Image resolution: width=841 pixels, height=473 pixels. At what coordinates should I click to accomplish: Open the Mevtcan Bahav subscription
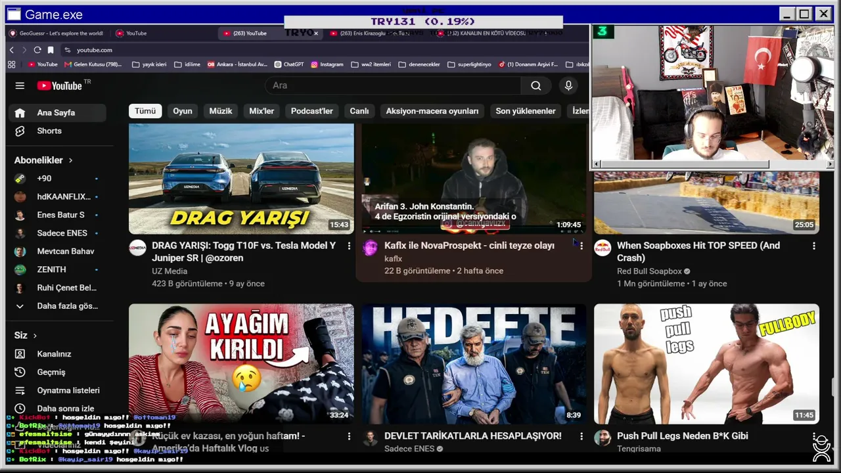click(58, 252)
